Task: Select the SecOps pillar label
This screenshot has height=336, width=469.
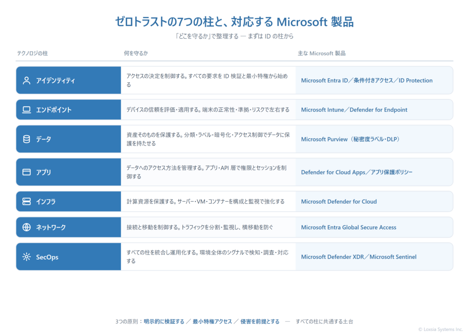Action: (47, 257)
